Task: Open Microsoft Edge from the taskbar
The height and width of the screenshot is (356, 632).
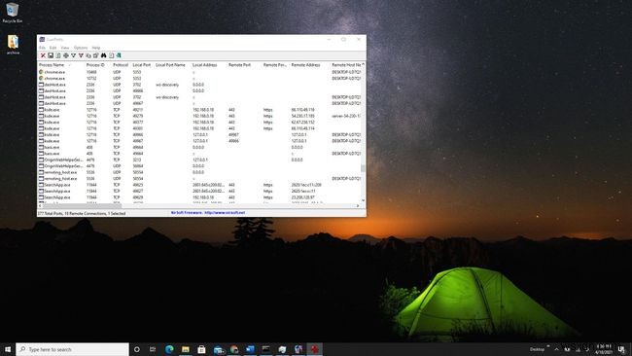Action: coord(169,349)
